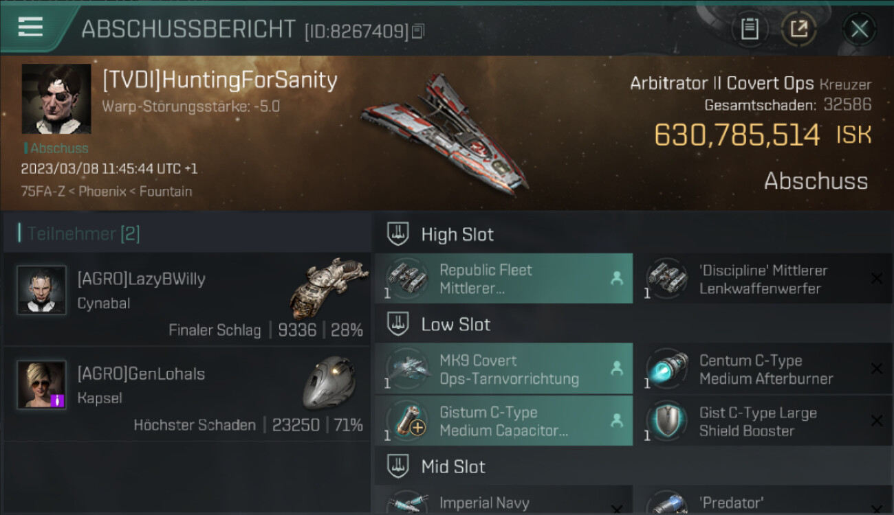Select MK9 Covert Ops-Tarnvorrichtung item
This screenshot has height=515, width=894.
click(x=503, y=369)
